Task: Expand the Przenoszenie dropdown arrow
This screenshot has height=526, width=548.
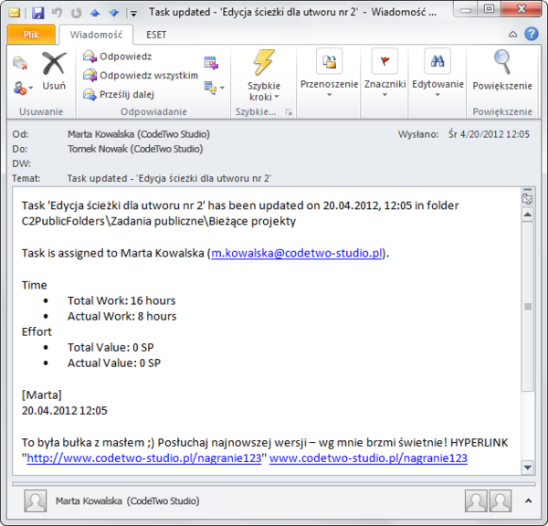Action: tap(329, 95)
